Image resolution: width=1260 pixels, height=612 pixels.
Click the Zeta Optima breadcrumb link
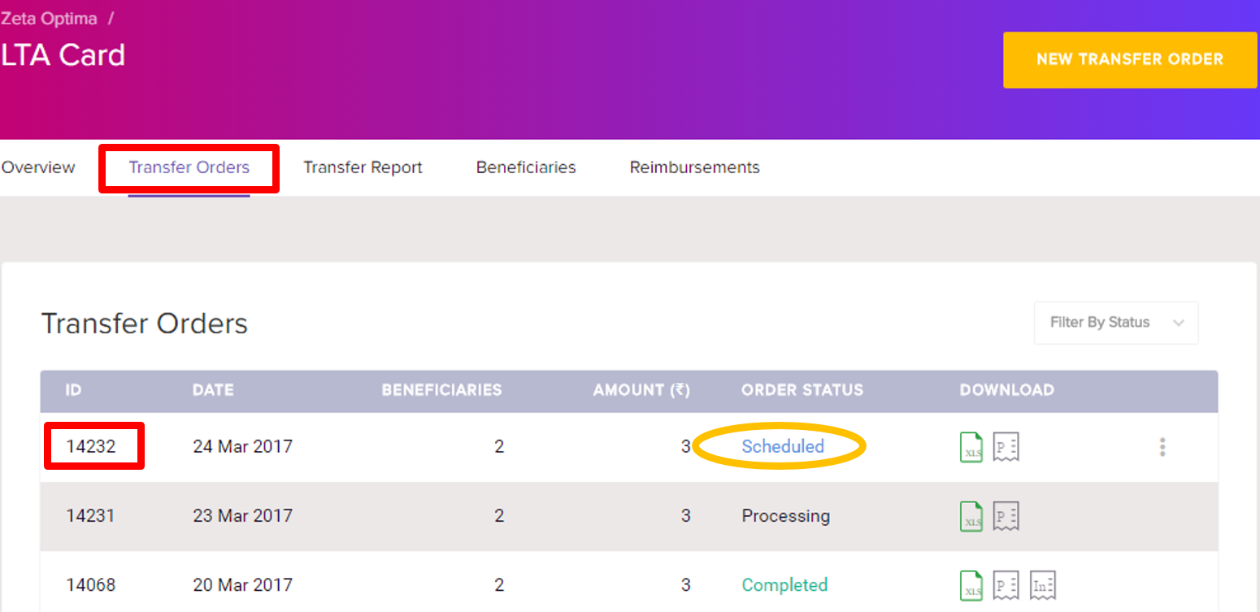tap(49, 18)
